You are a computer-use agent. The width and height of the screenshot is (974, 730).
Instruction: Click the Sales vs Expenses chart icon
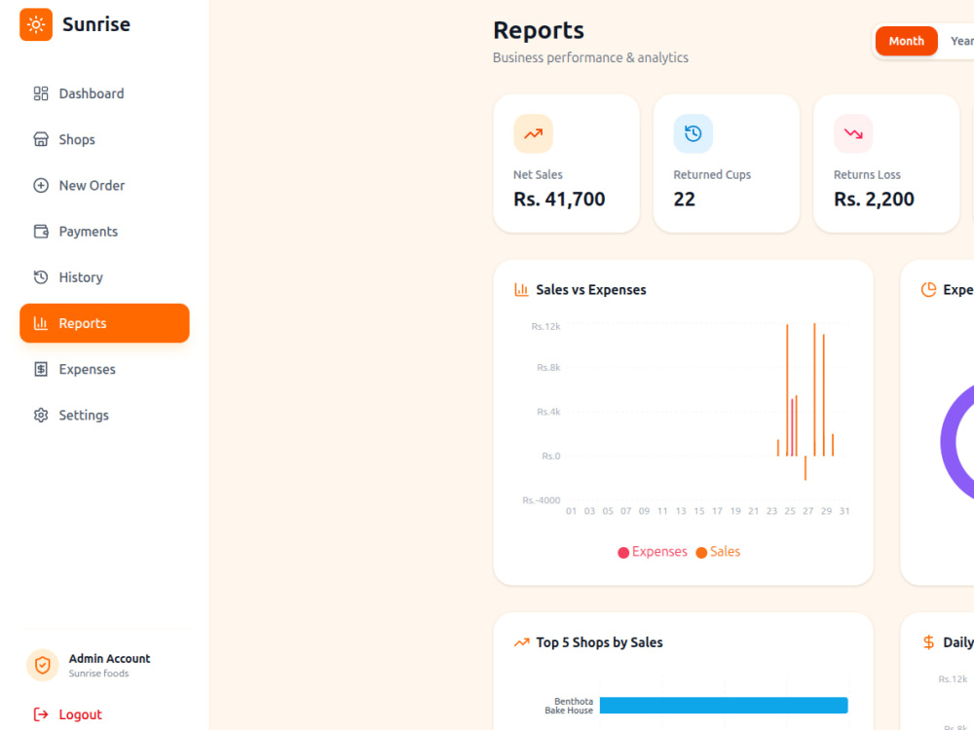(x=521, y=290)
